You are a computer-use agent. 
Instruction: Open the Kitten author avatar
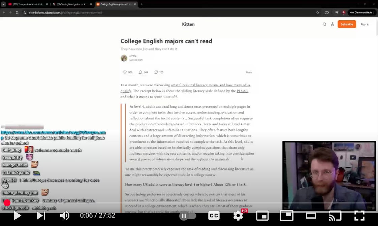pyautogui.click(x=124, y=58)
